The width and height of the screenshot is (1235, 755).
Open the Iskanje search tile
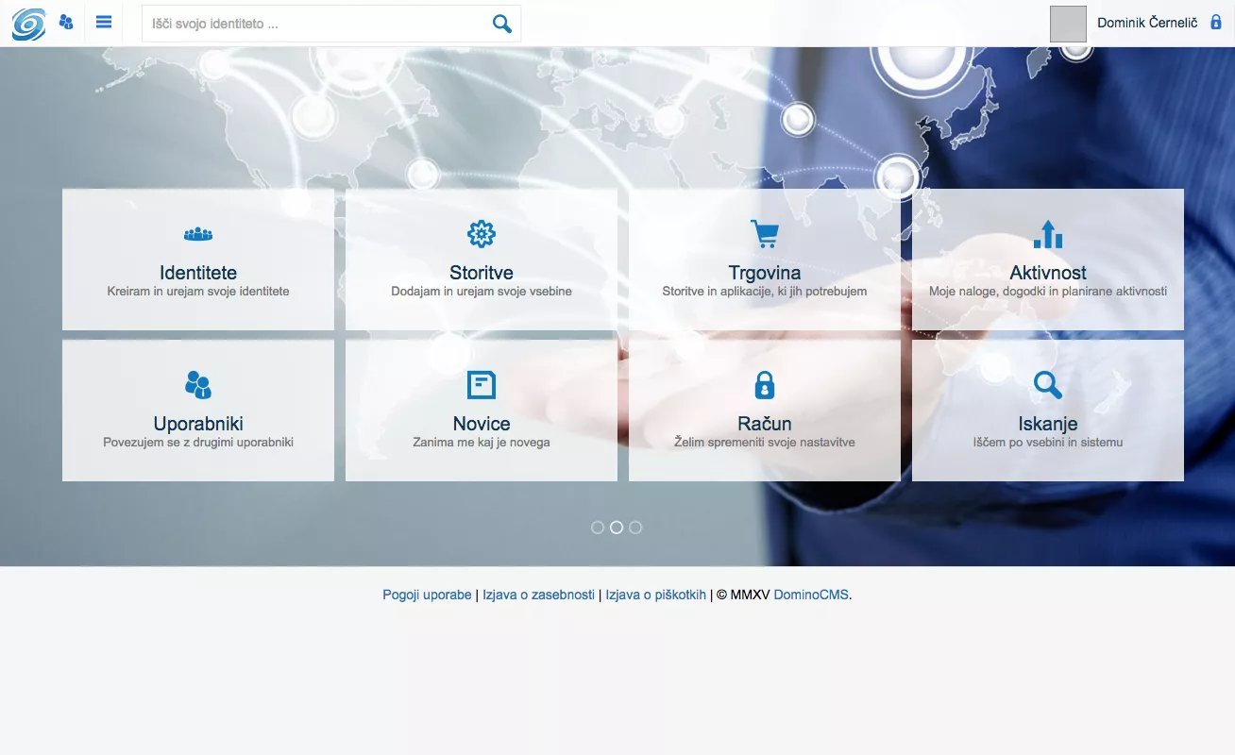pos(1048,411)
